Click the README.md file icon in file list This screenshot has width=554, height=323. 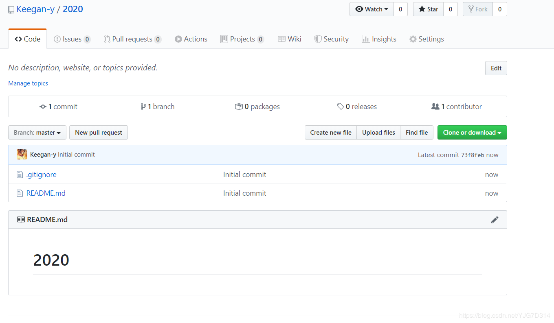pos(20,193)
